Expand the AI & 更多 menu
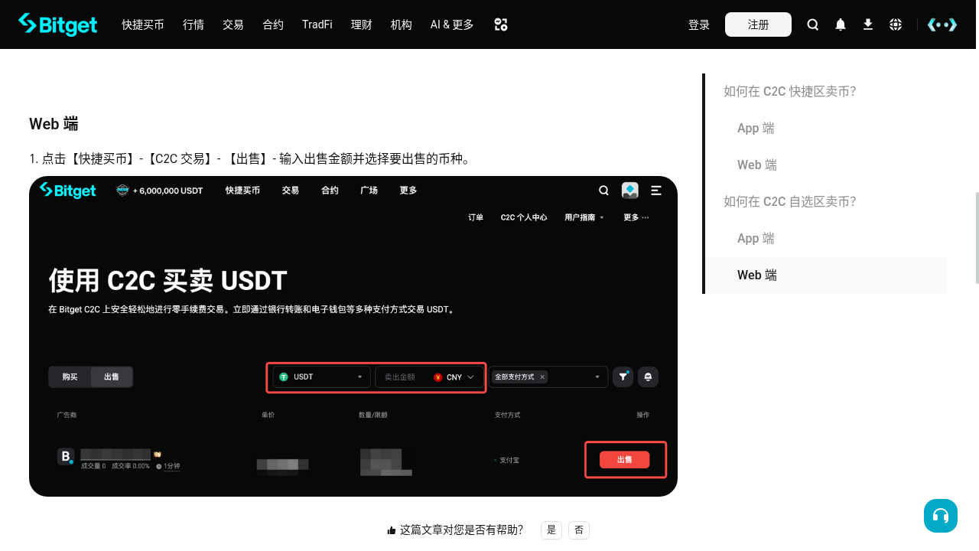The image size is (979, 551). [x=452, y=24]
